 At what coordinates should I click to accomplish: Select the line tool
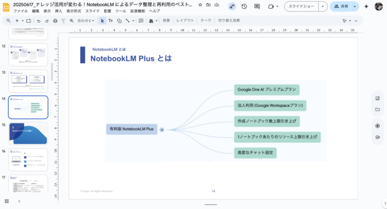(x=128, y=21)
